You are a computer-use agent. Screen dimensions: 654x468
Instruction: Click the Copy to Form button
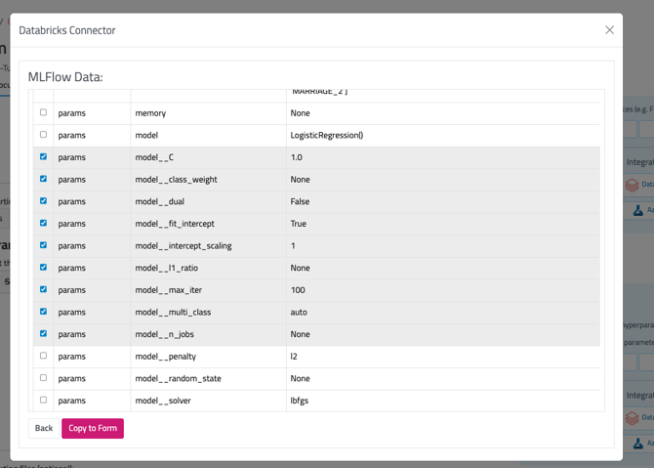[93, 428]
